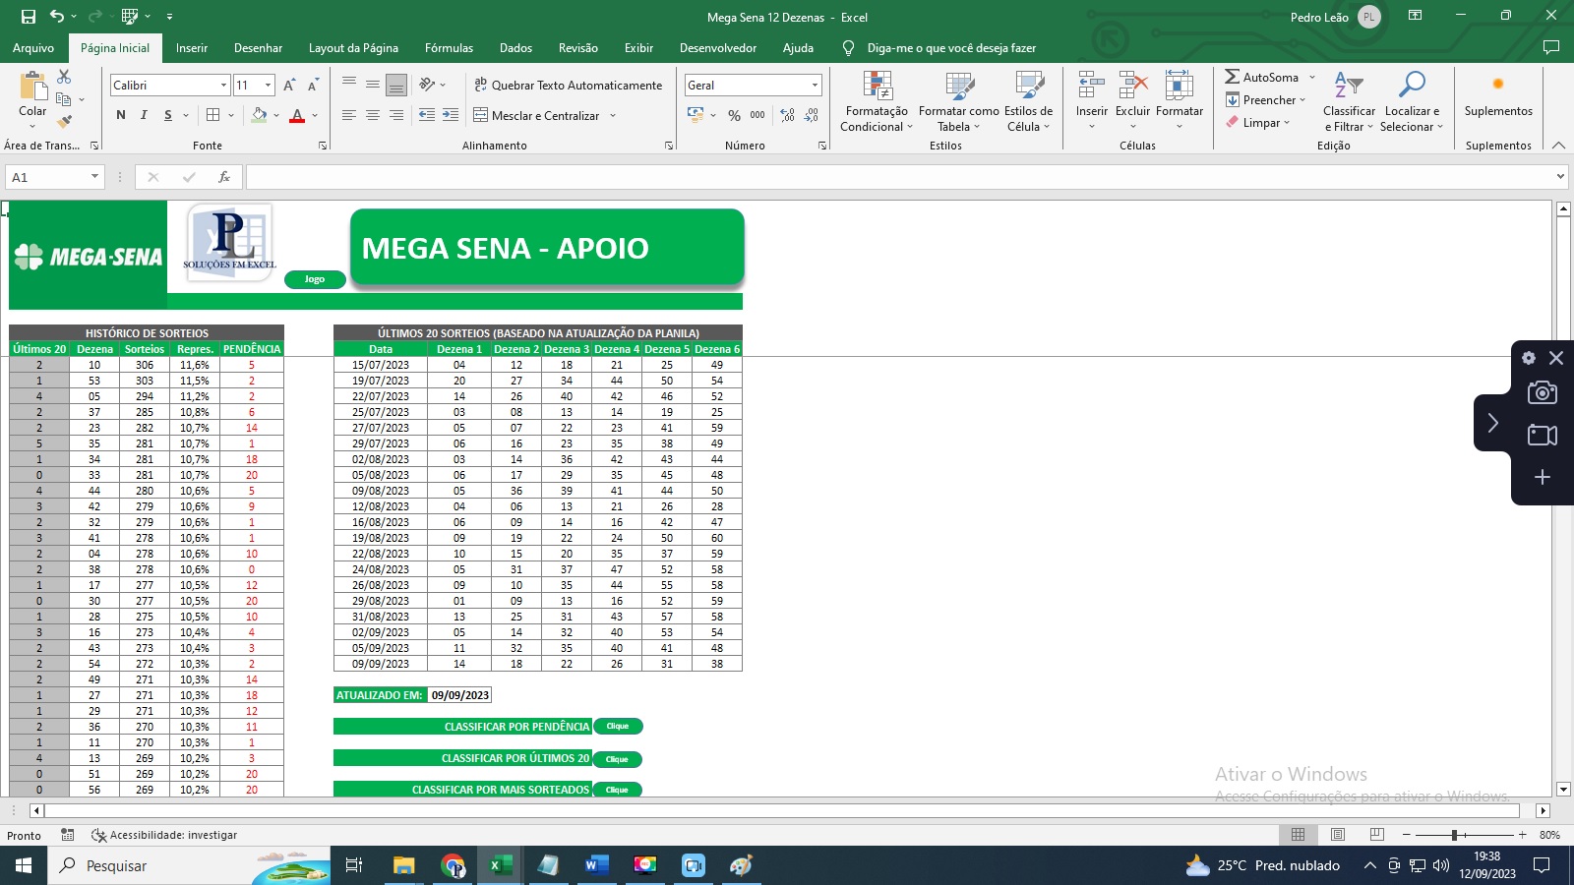This screenshot has width=1574, height=885.
Task: Click the Classificar e Filtrar icon
Action: tap(1349, 85)
